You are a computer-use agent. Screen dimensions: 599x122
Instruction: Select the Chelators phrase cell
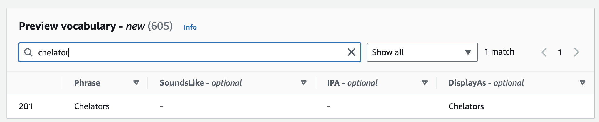[x=92, y=106]
